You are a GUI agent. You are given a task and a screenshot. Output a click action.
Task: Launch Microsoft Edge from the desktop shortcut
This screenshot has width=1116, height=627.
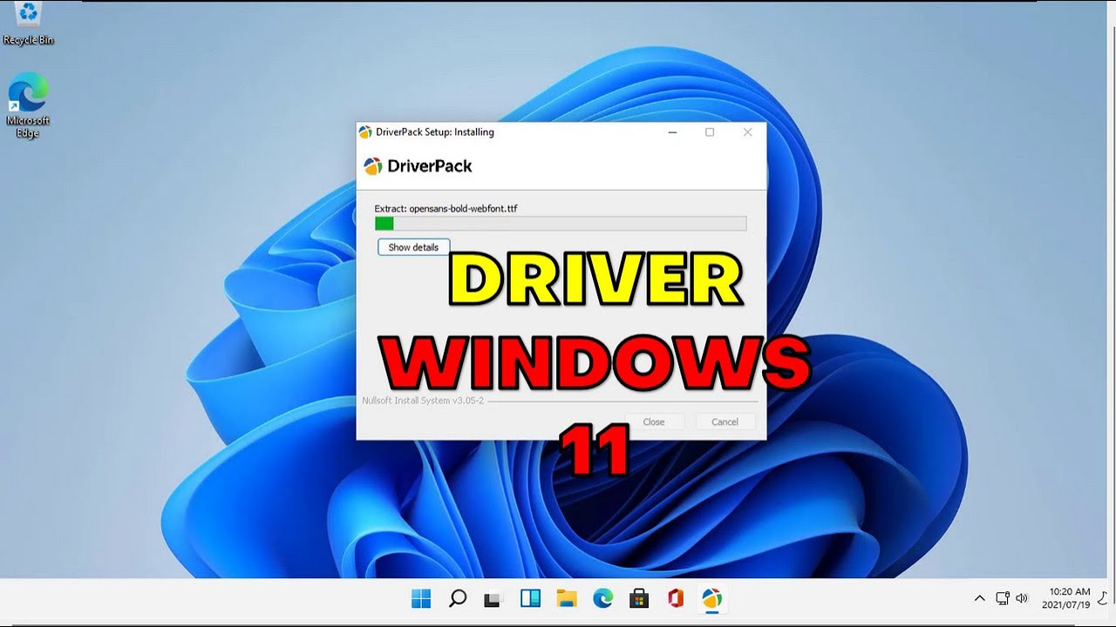pos(28,105)
